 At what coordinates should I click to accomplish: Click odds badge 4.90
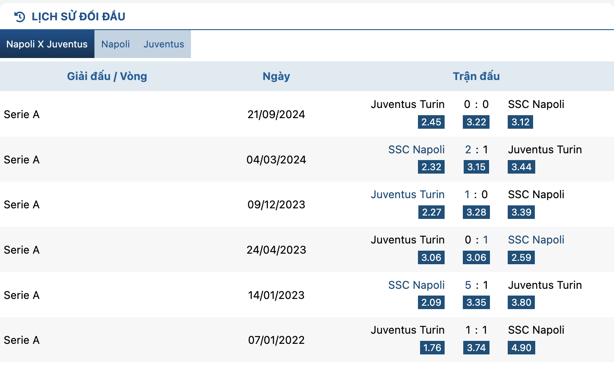(x=521, y=348)
